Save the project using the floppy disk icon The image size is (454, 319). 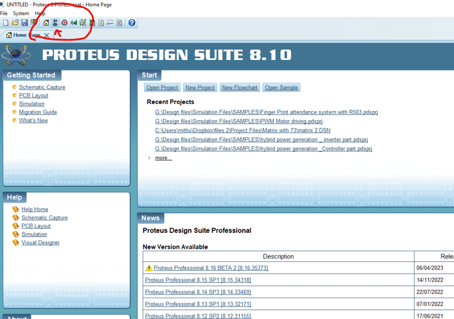(24, 23)
